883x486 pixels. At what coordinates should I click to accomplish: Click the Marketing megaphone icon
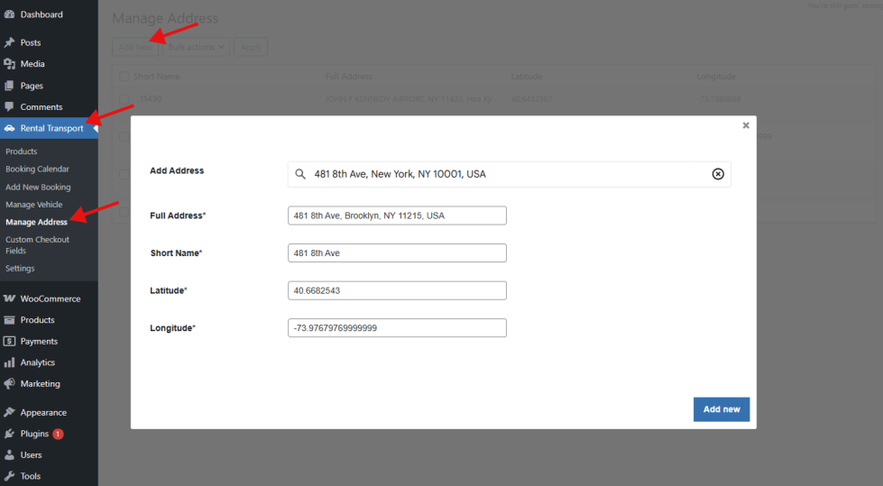(9, 384)
